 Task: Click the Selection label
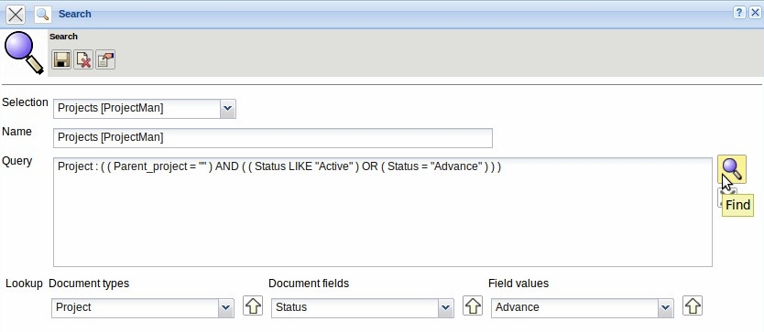[x=25, y=102]
